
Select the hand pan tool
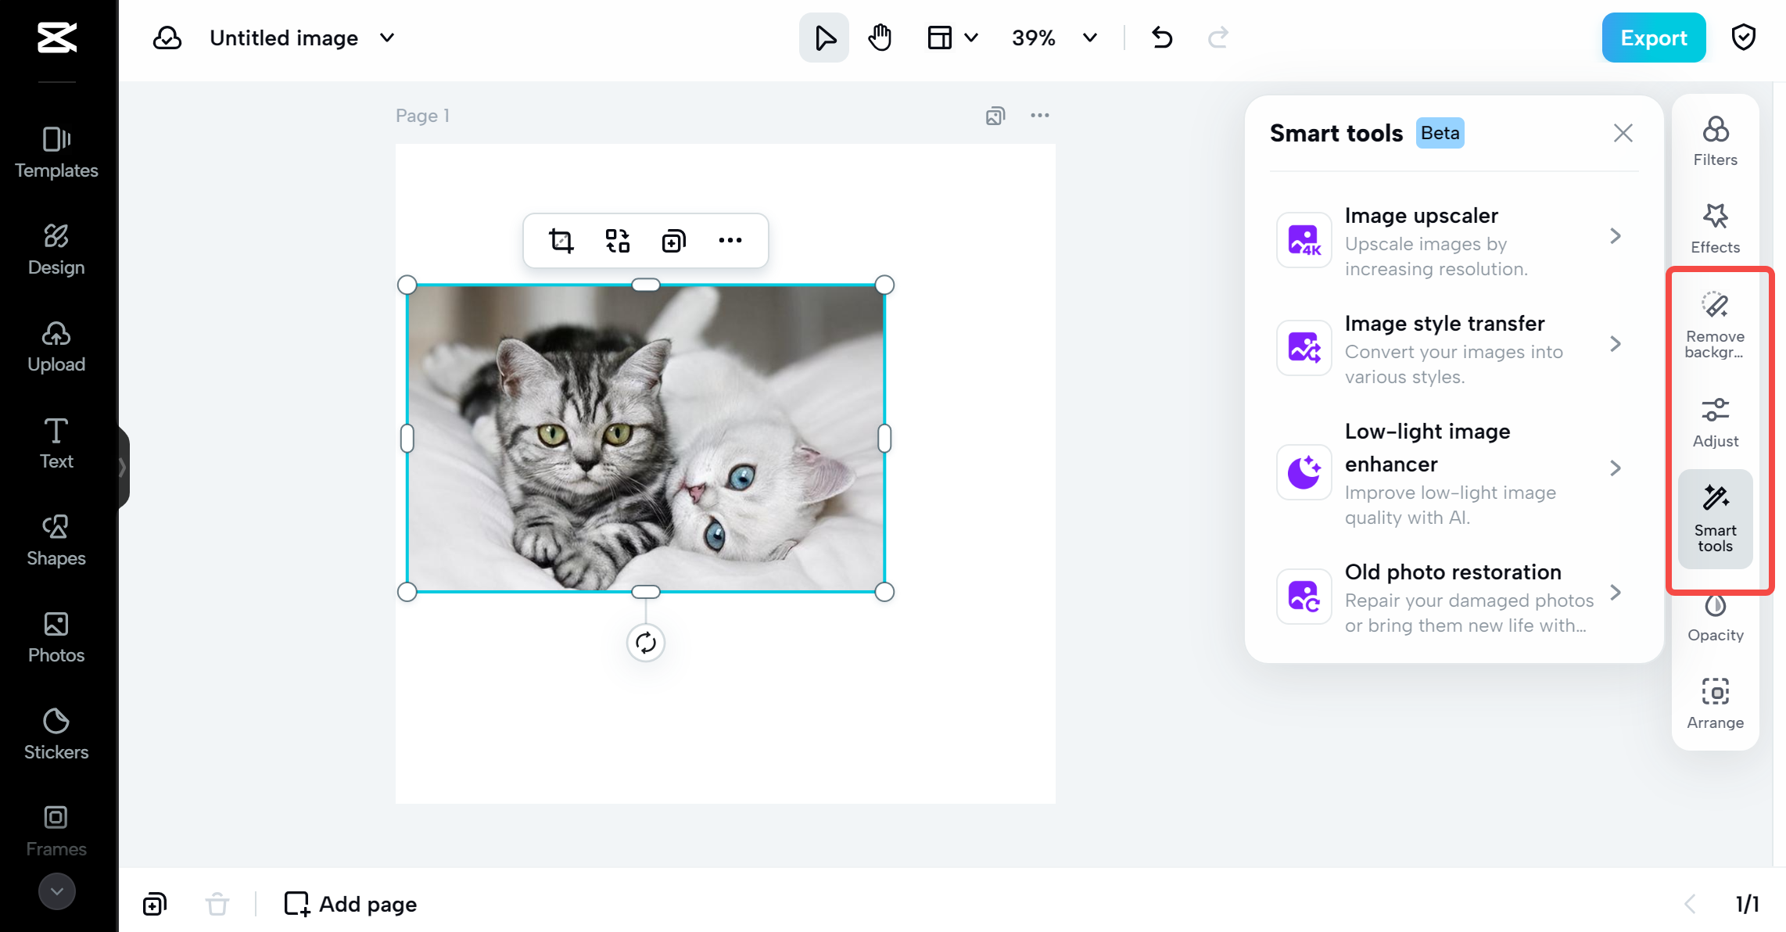point(880,38)
